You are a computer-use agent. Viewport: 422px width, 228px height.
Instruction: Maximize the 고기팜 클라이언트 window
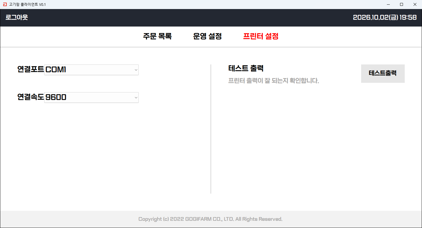[402, 4]
